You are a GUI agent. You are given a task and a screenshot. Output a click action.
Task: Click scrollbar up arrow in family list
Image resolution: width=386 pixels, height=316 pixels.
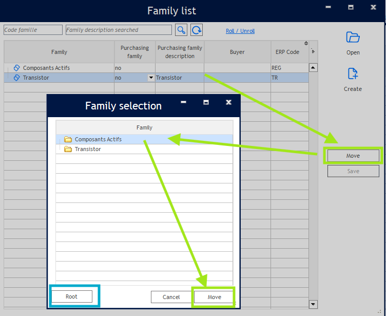tap(313, 67)
